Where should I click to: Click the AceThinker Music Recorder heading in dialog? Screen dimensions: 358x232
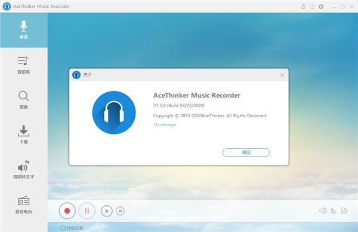(x=196, y=95)
